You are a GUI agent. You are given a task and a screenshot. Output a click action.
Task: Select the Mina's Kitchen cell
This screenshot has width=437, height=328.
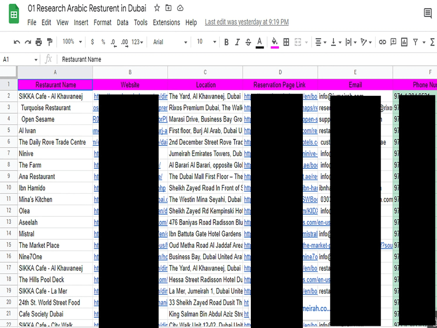click(55, 199)
